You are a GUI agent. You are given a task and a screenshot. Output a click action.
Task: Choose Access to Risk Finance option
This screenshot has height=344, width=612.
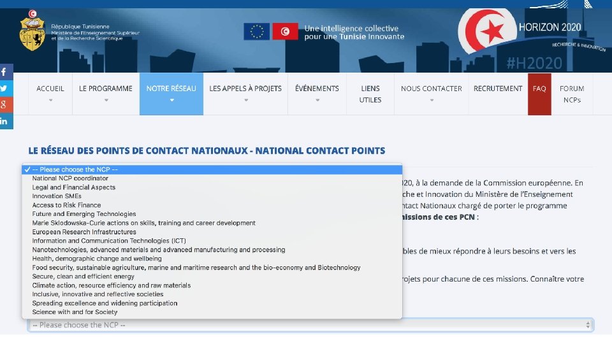(212, 205)
